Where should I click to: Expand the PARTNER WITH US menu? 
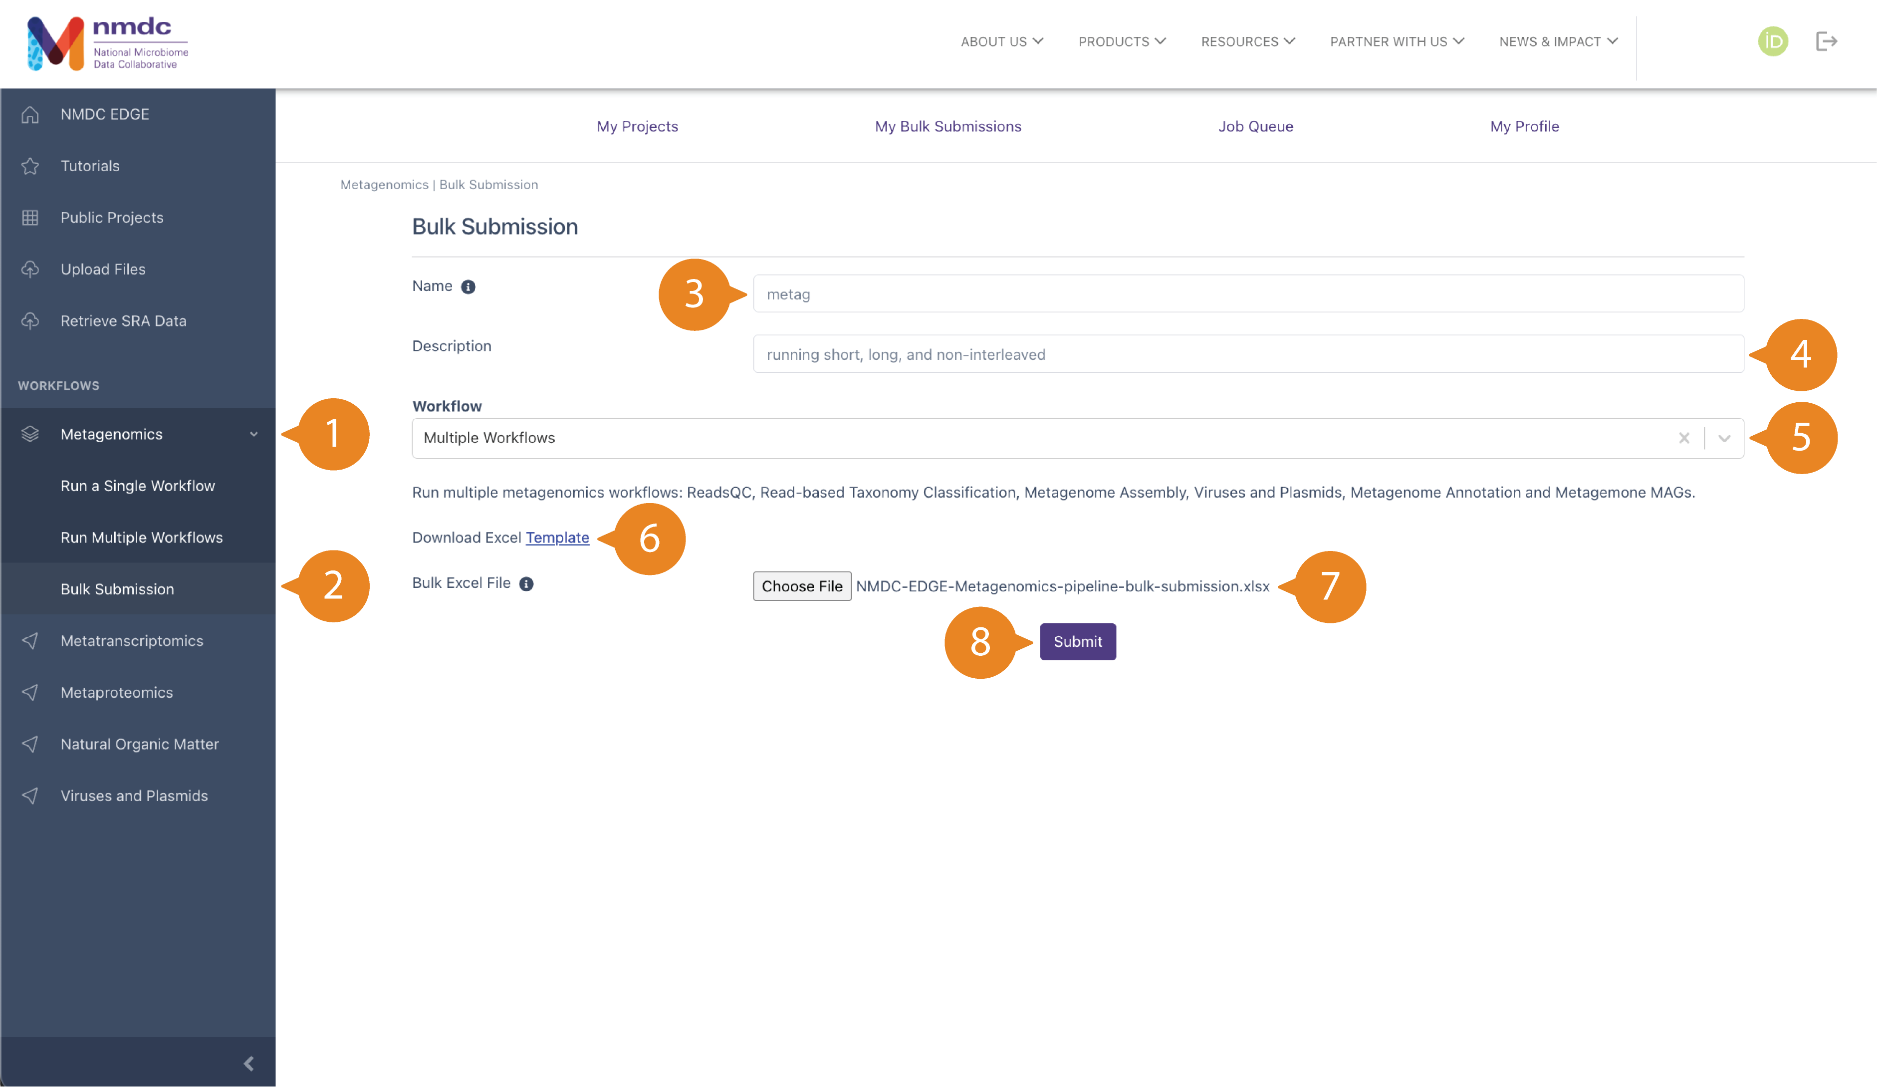(1398, 42)
